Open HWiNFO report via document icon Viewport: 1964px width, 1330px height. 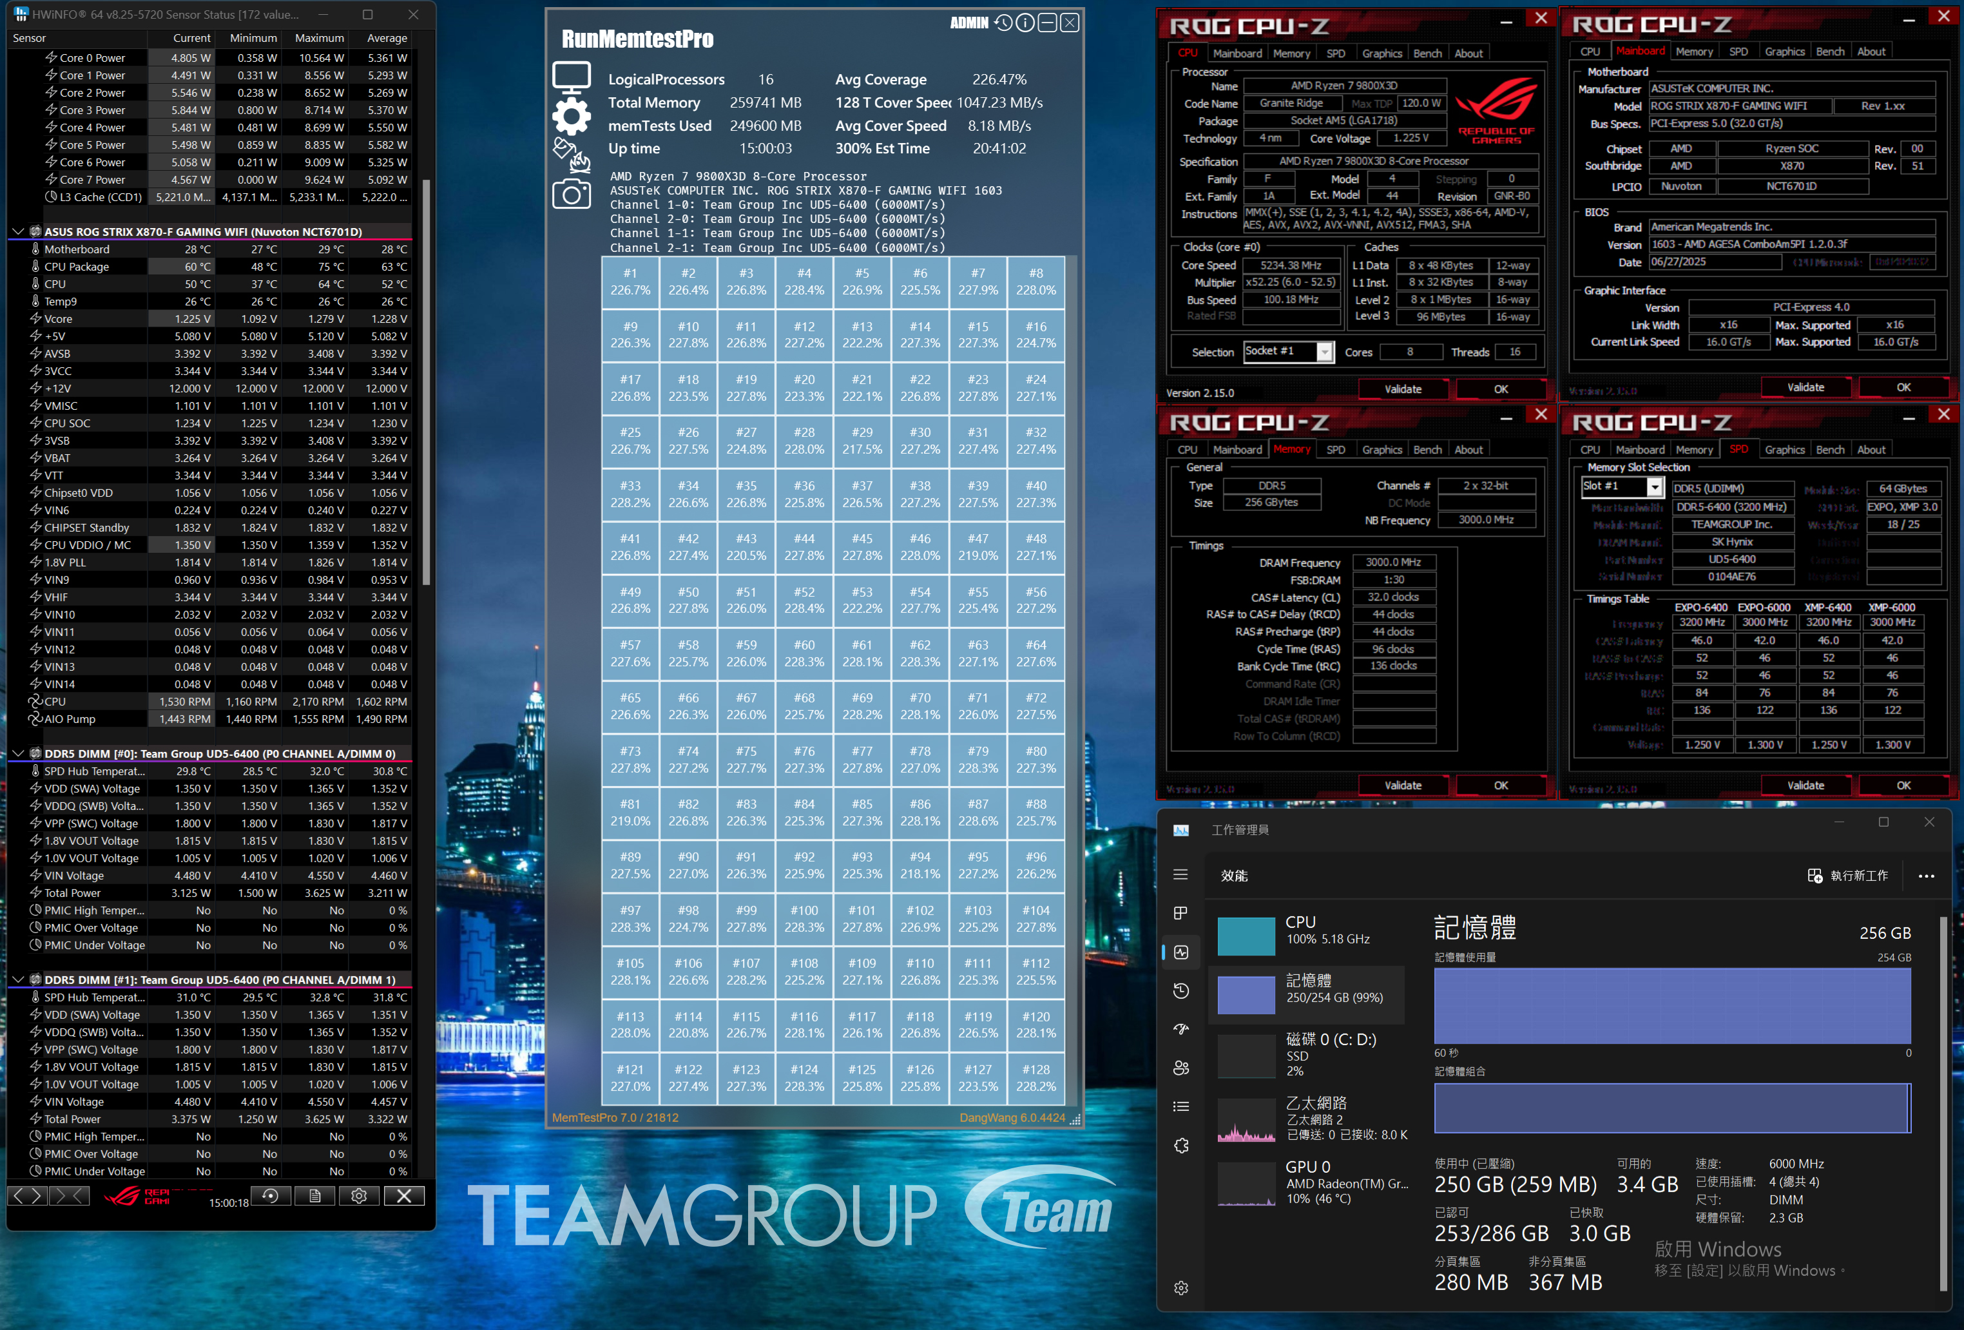pyautogui.click(x=314, y=1195)
